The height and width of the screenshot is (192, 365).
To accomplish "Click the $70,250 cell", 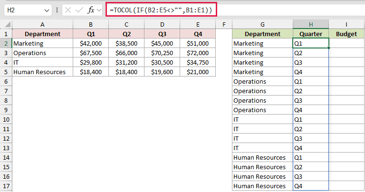I will point(162,53).
